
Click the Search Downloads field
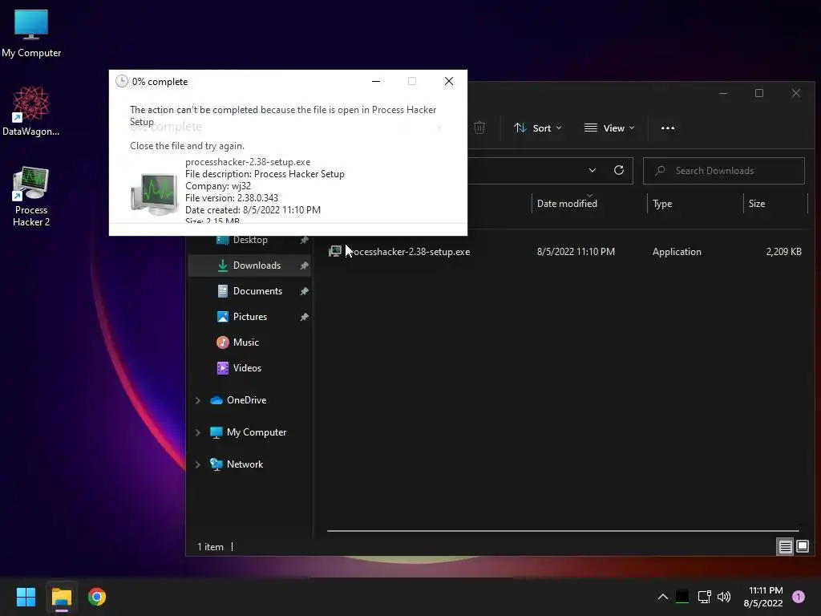(x=724, y=171)
